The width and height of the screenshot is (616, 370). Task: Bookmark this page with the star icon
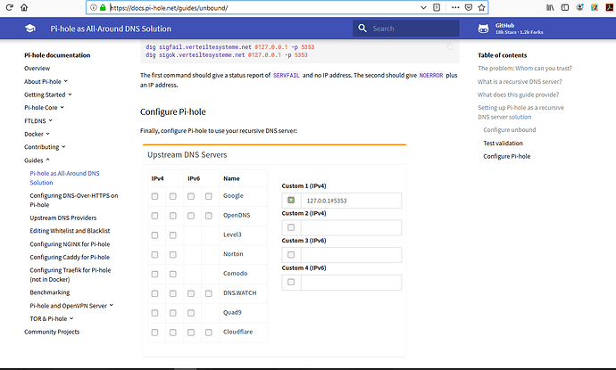[x=481, y=7]
